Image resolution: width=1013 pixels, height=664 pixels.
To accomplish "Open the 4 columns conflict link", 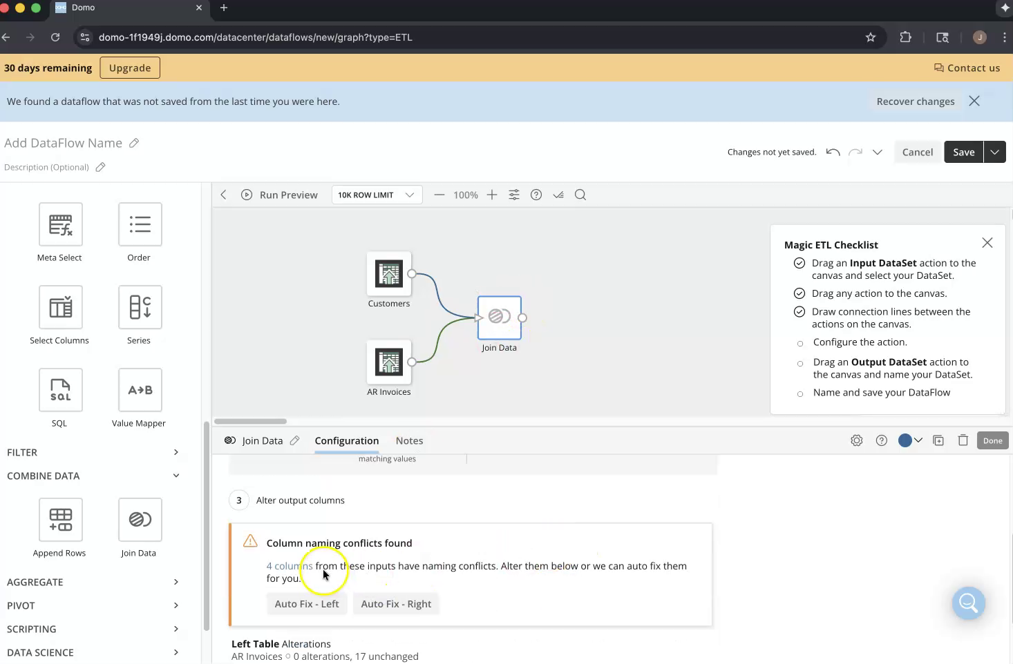I will click(290, 566).
